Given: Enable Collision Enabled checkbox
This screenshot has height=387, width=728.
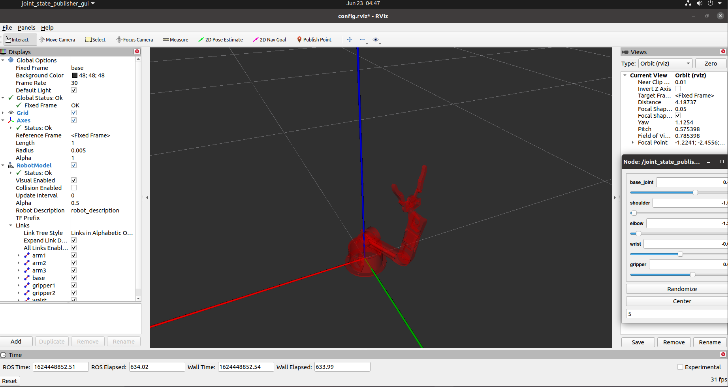Looking at the screenshot, I should [x=74, y=188].
